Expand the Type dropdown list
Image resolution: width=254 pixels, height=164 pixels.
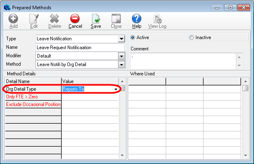pyautogui.click(x=121, y=39)
